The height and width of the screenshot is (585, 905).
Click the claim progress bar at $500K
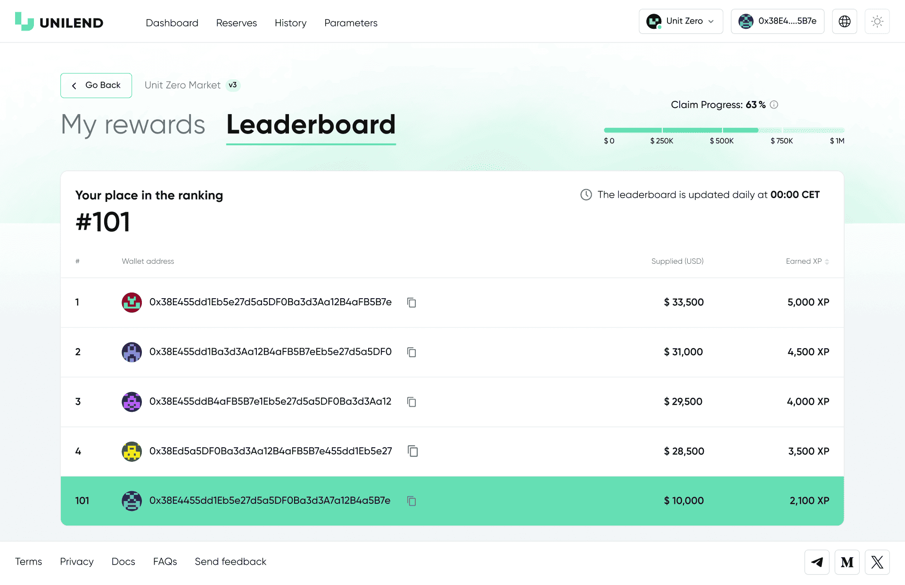[722, 130]
